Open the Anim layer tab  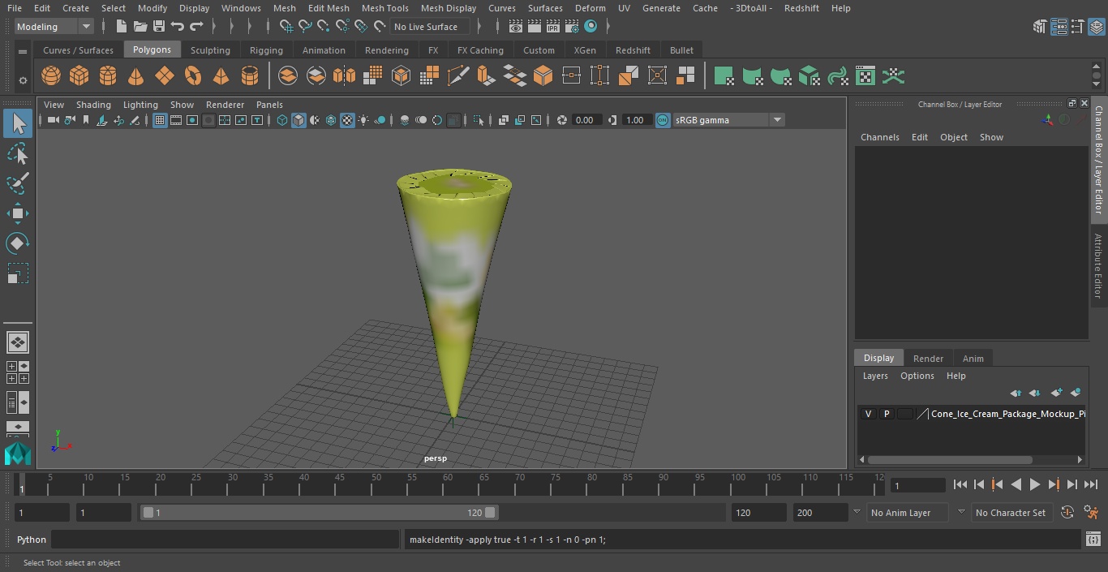tap(973, 359)
